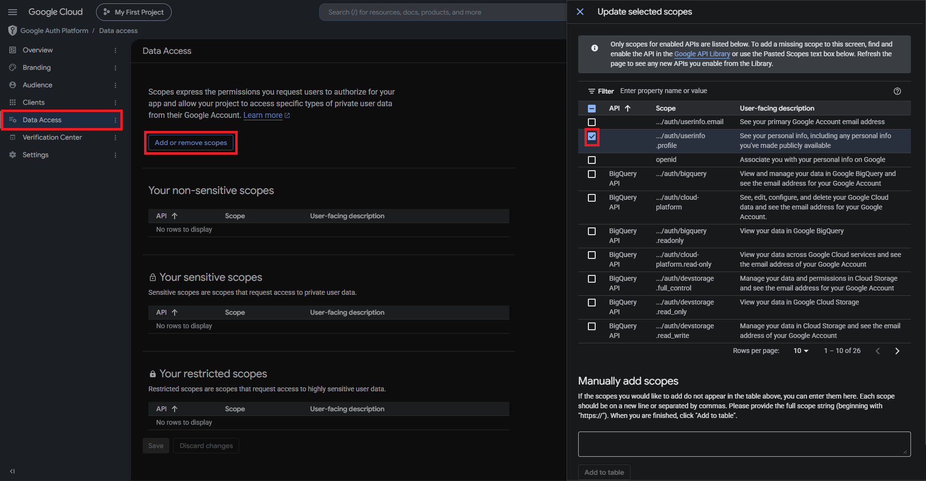This screenshot has height=481, width=926.
Task: Go to the previous page of scopes
Action: [877, 351]
